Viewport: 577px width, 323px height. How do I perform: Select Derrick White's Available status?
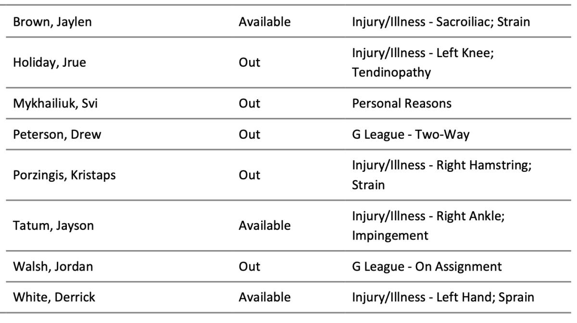(x=264, y=297)
